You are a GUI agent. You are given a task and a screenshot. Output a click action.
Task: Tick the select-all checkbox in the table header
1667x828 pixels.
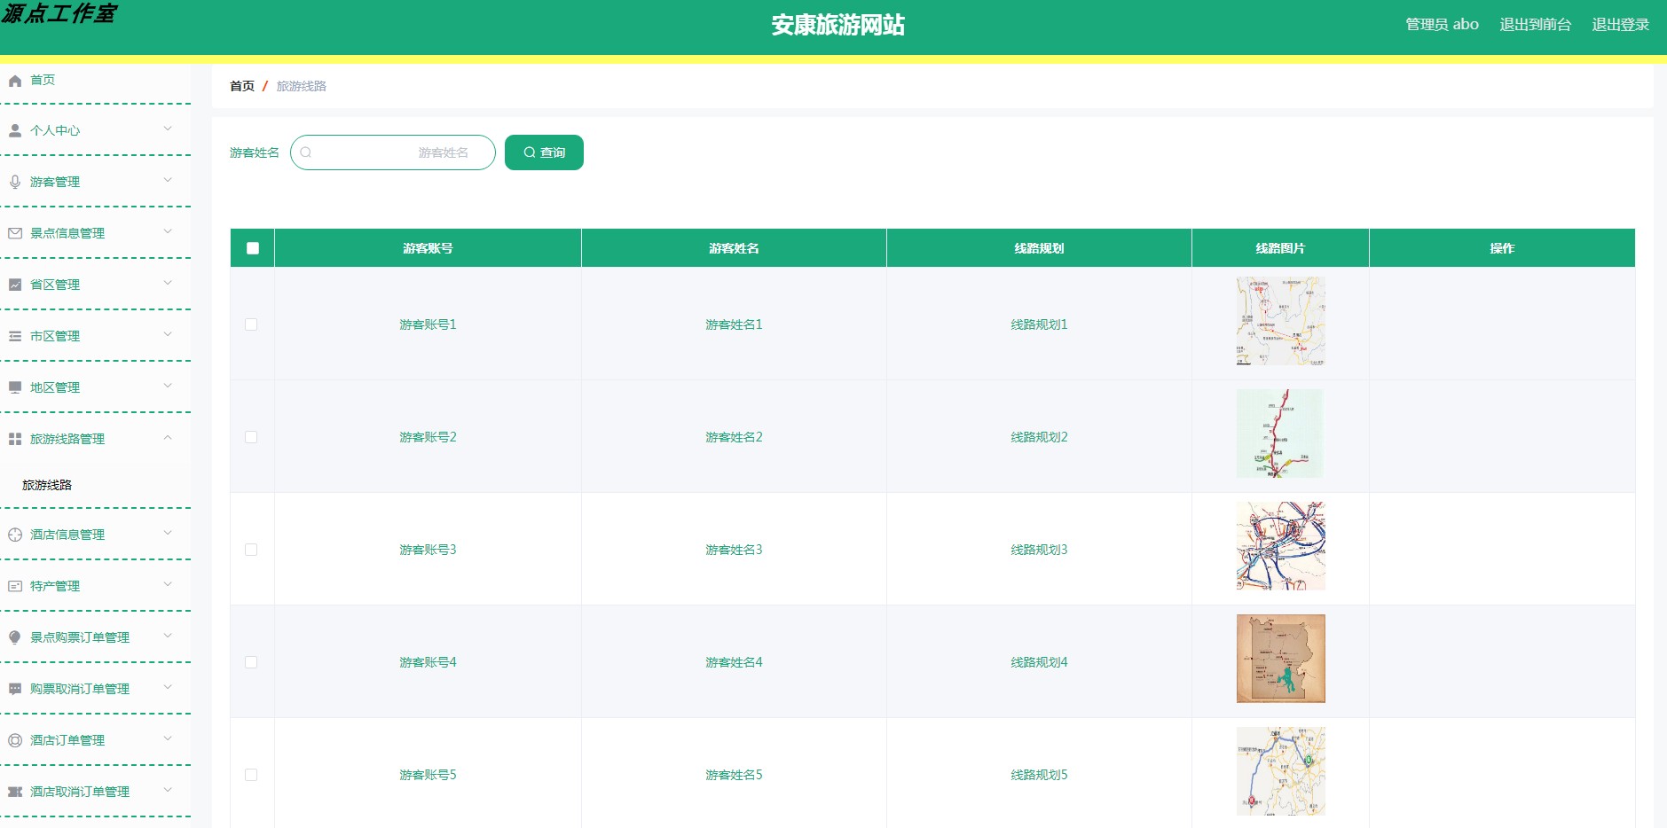coord(252,248)
